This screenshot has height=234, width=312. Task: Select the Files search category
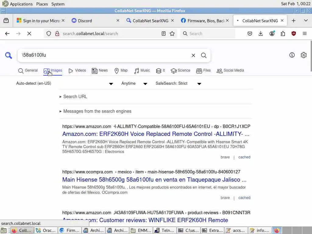click(x=203, y=70)
